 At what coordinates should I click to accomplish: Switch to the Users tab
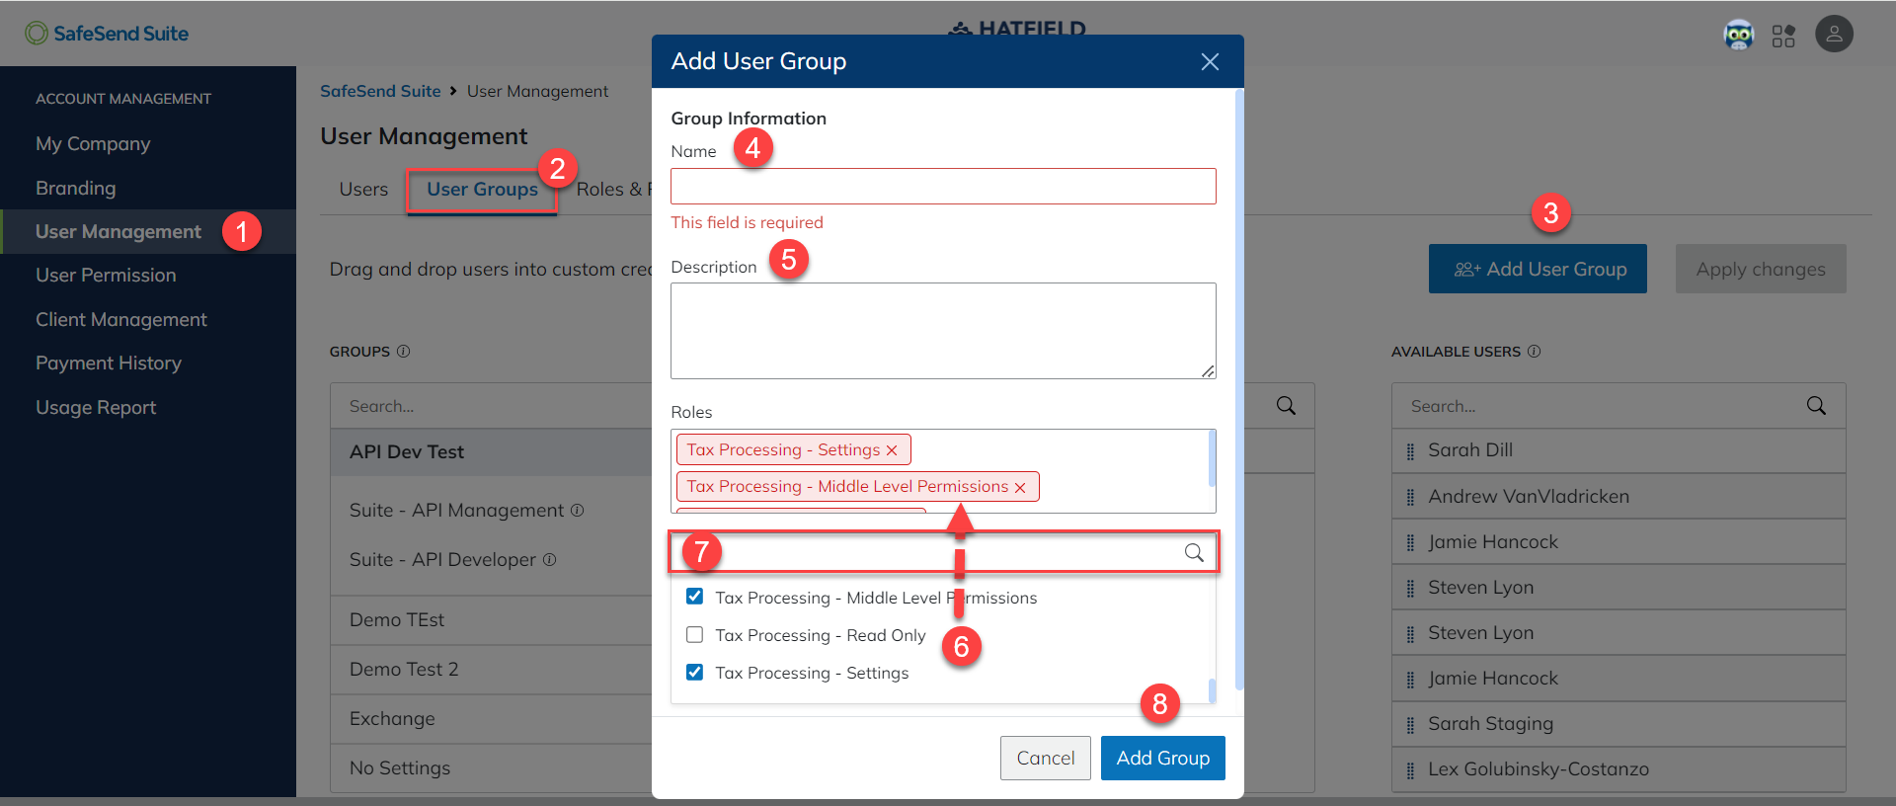[x=363, y=190]
